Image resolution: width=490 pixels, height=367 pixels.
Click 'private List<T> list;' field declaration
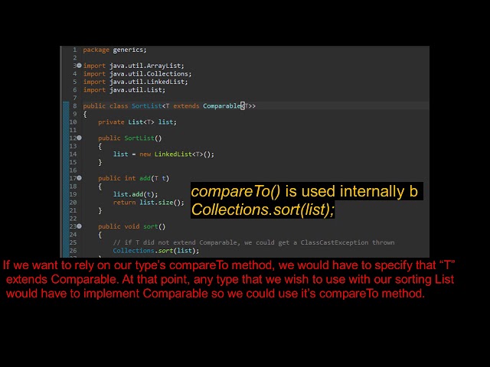137,122
